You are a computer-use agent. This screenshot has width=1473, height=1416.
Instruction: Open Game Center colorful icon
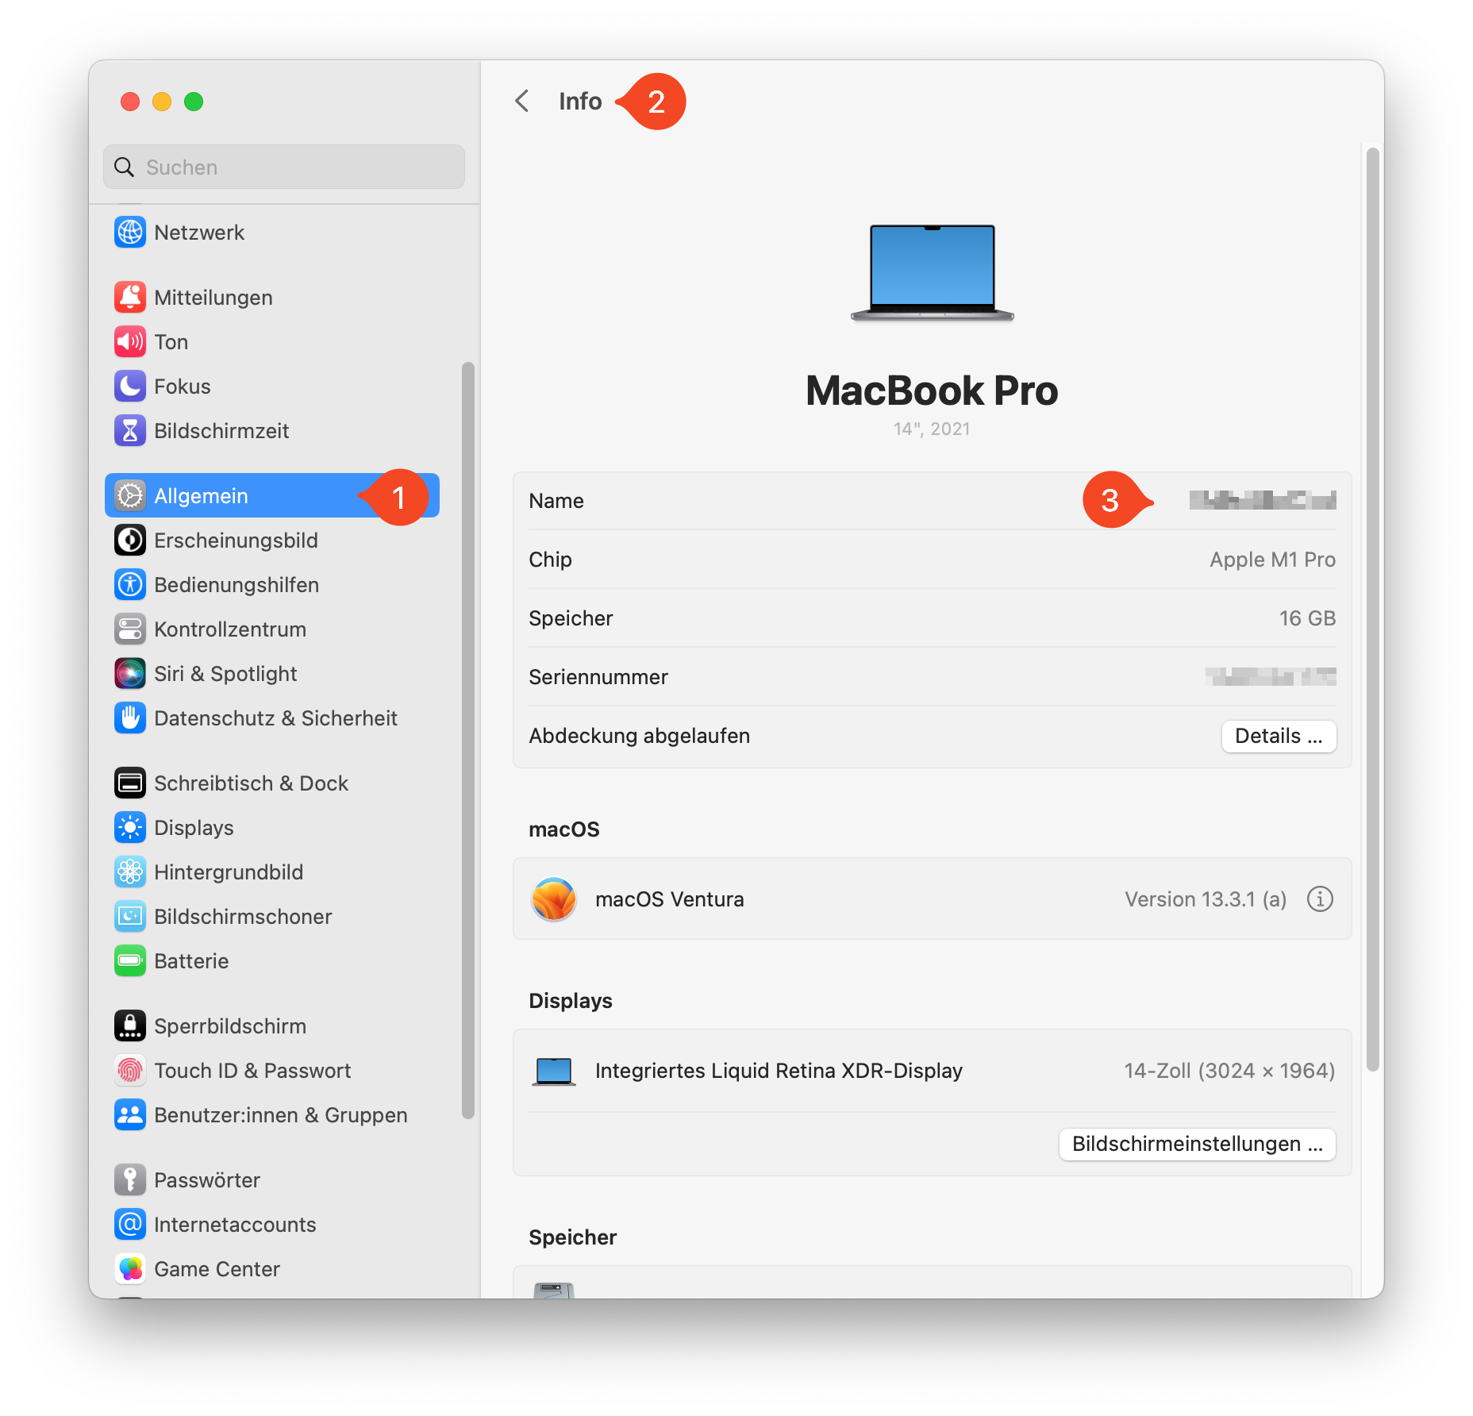click(x=130, y=1269)
